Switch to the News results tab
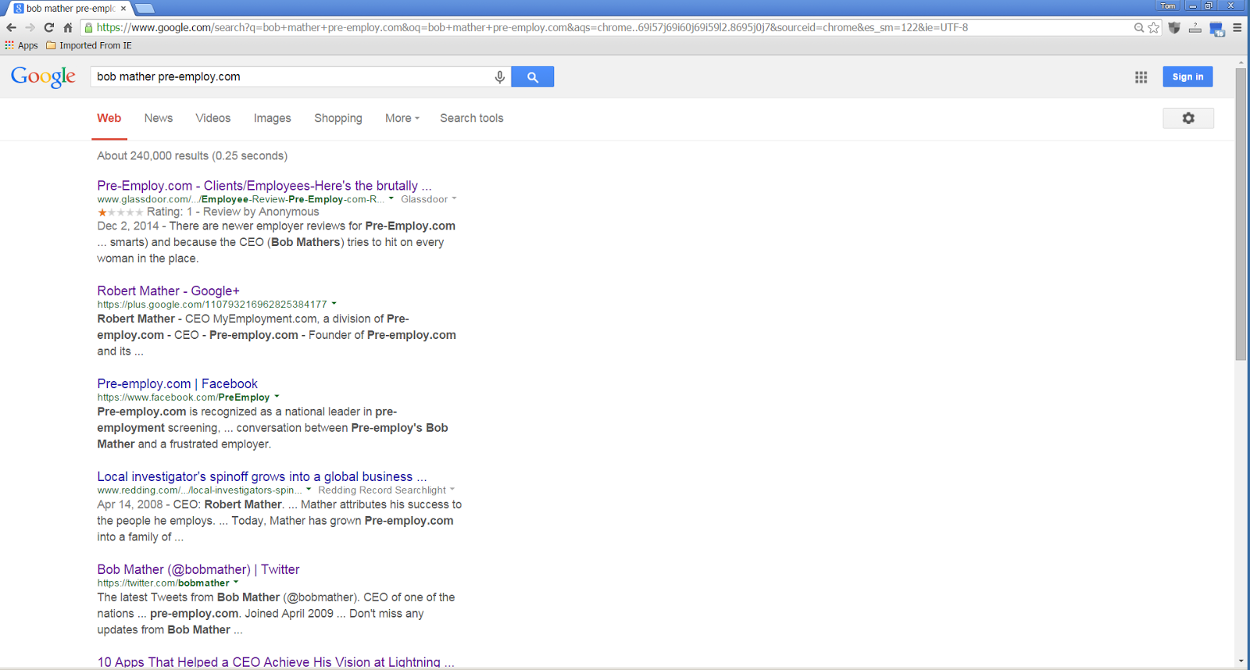Image resolution: width=1250 pixels, height=670 pixels. (159, 118)
